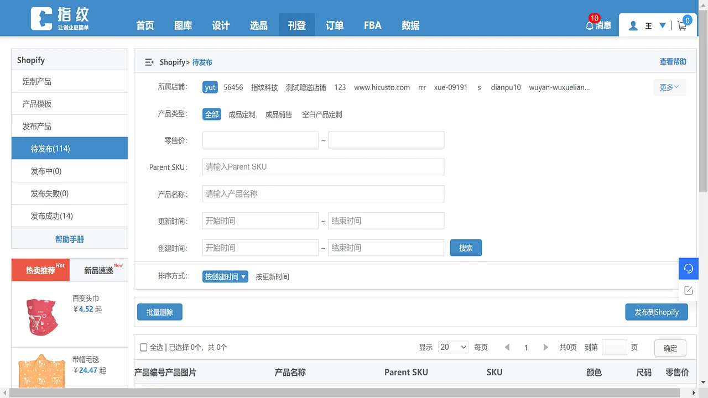
Task: Switch to the 订单 navigation tab
Action: click(x=334, y=25)
